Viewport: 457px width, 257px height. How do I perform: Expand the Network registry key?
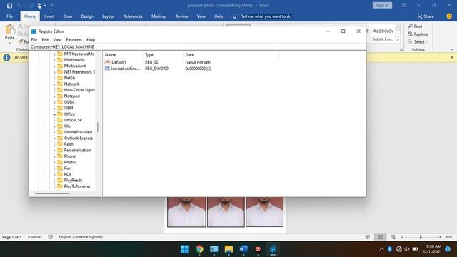pos(54,84)
